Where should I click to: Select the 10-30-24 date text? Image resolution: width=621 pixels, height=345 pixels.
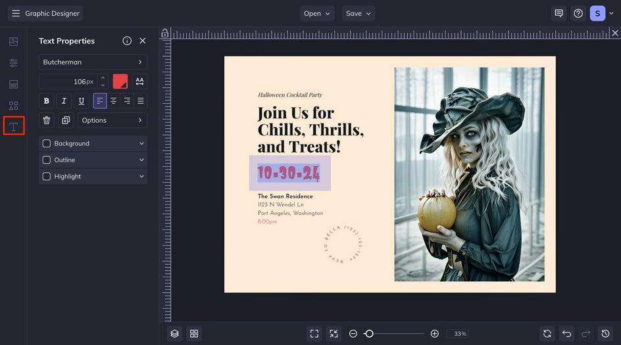[x=289, y=173]
